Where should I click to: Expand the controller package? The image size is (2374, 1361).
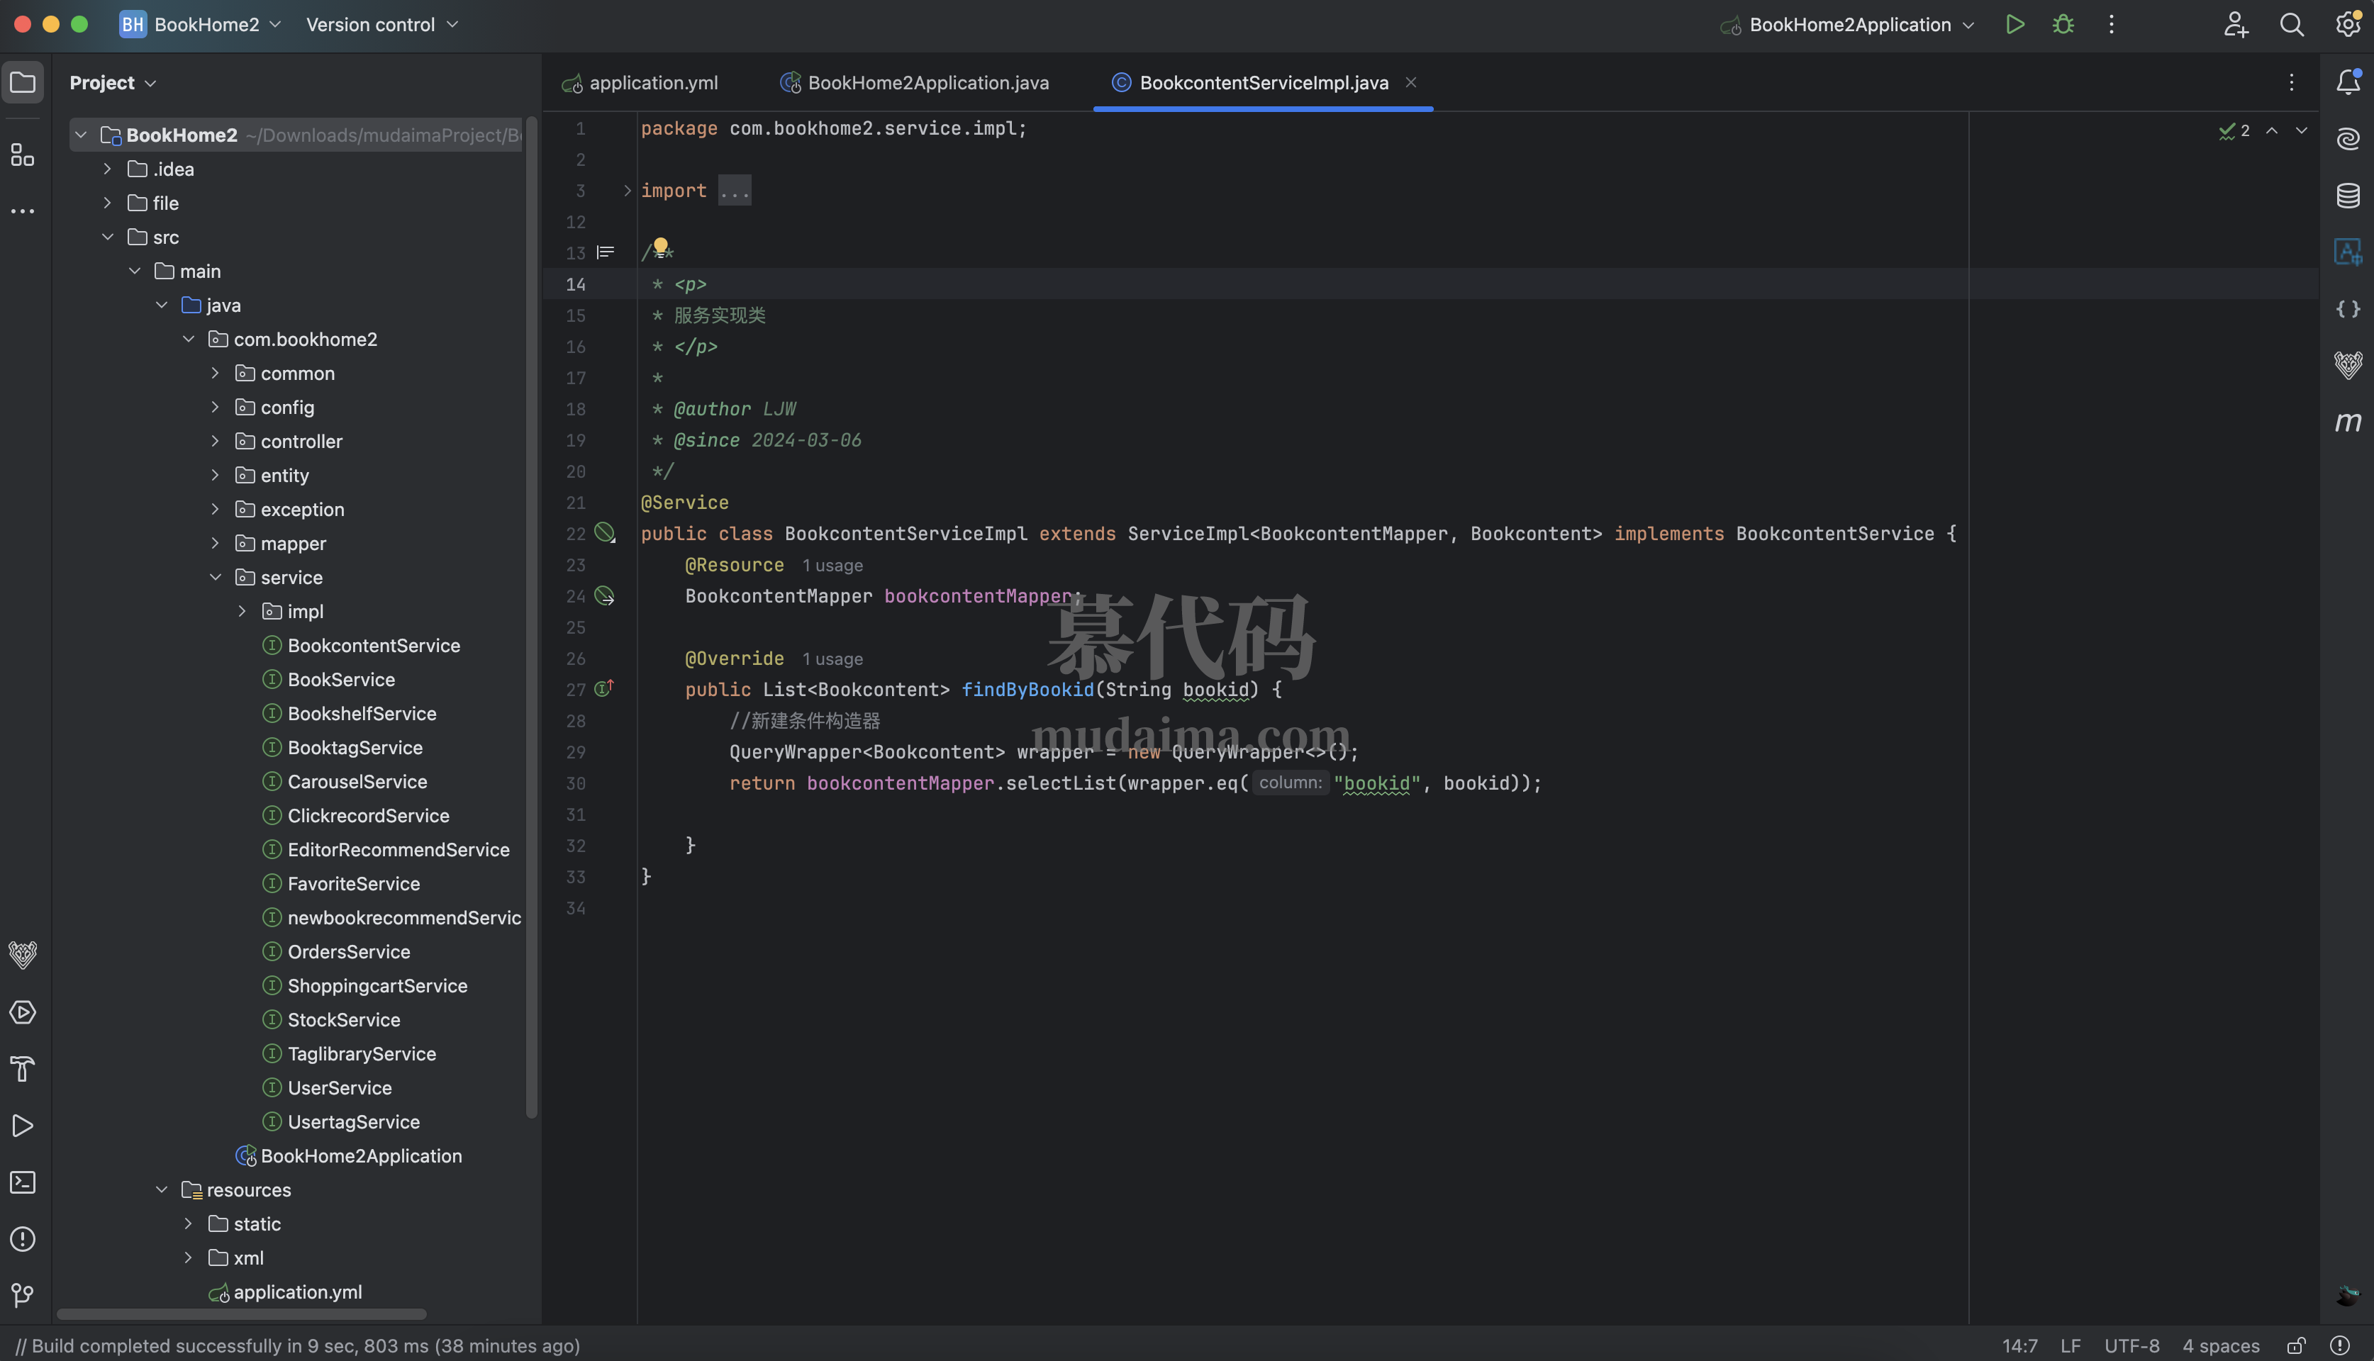[x=216, y=440]
